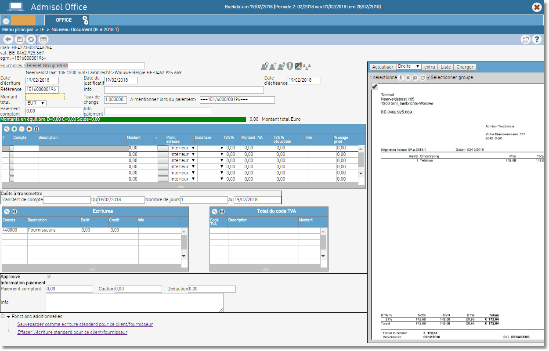Screen dimensions: 549x351
Task: Click the spell-check abc icon
Action: (525, 40)
